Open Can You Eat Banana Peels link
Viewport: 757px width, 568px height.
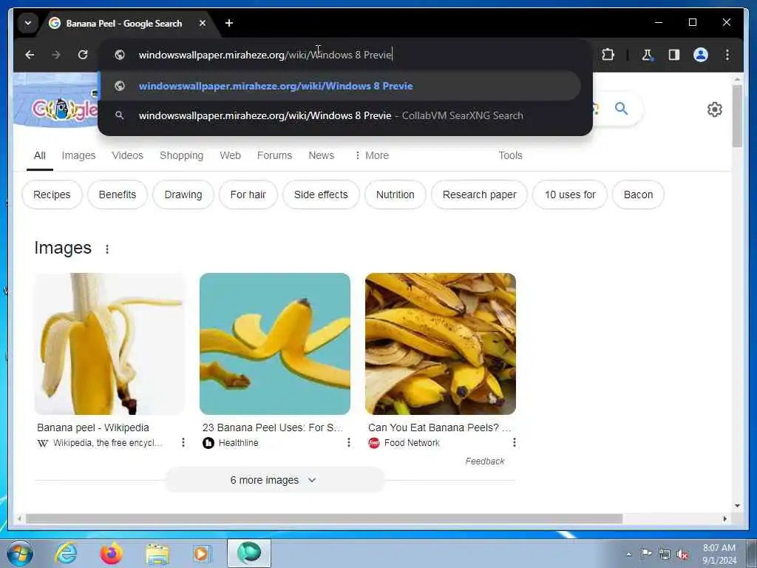pyautogui.click(x=439, y=427)
